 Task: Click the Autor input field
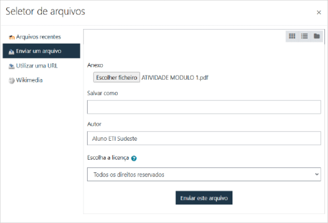[203, 138]
